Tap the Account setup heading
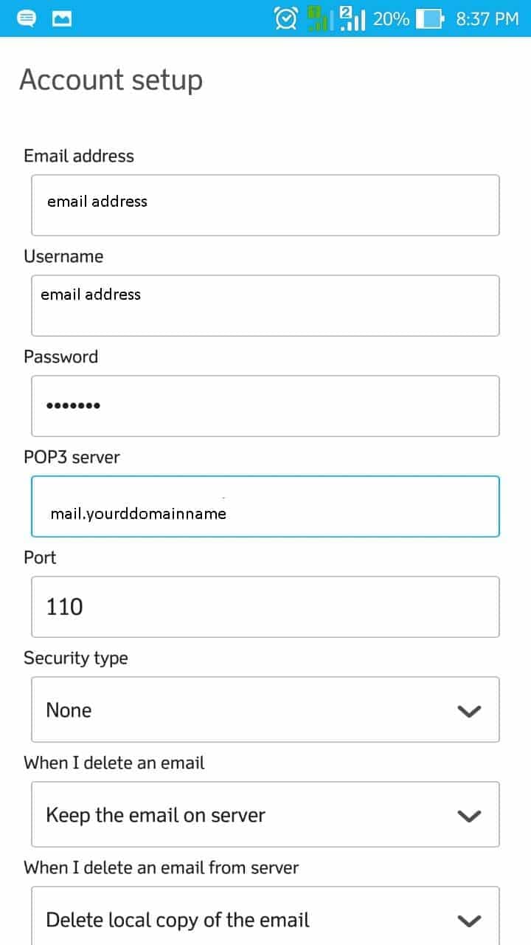The width and height of the screenshot is (531, 945). (x=111, y=80)
